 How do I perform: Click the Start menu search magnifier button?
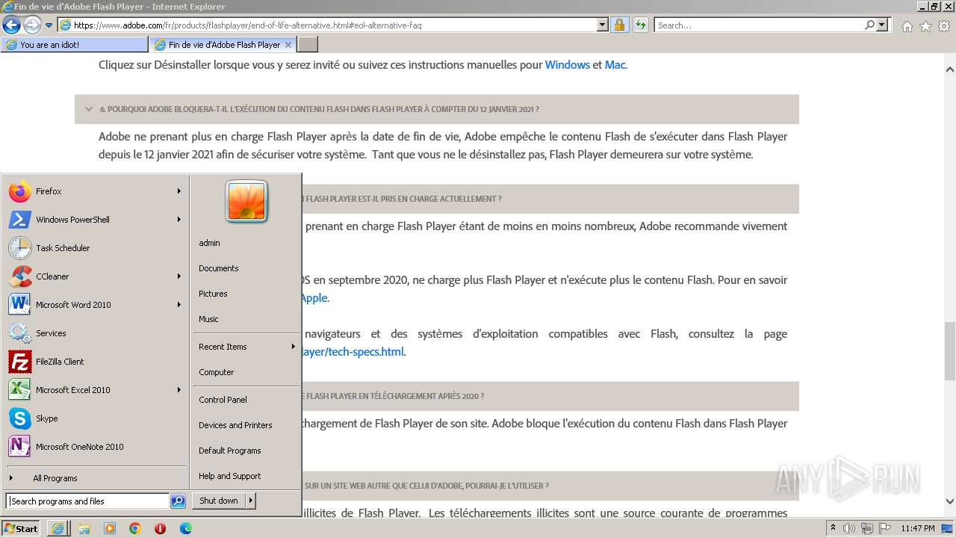[x=178, y=501]
